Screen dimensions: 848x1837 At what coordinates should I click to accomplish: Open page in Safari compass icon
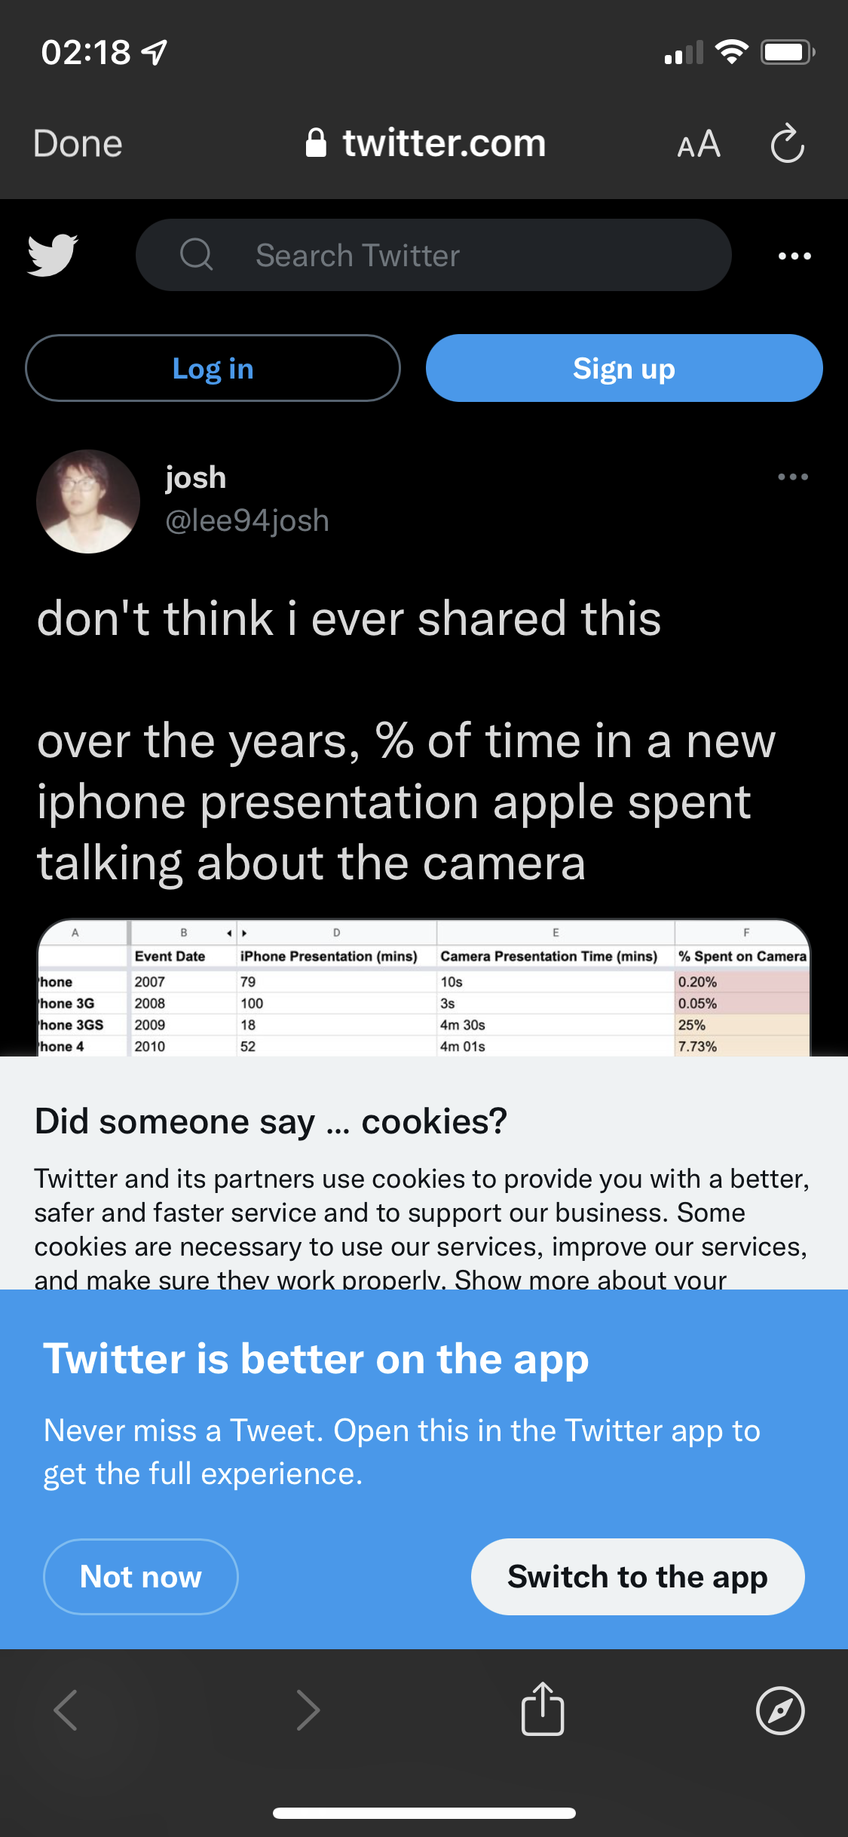(780, 1710)
